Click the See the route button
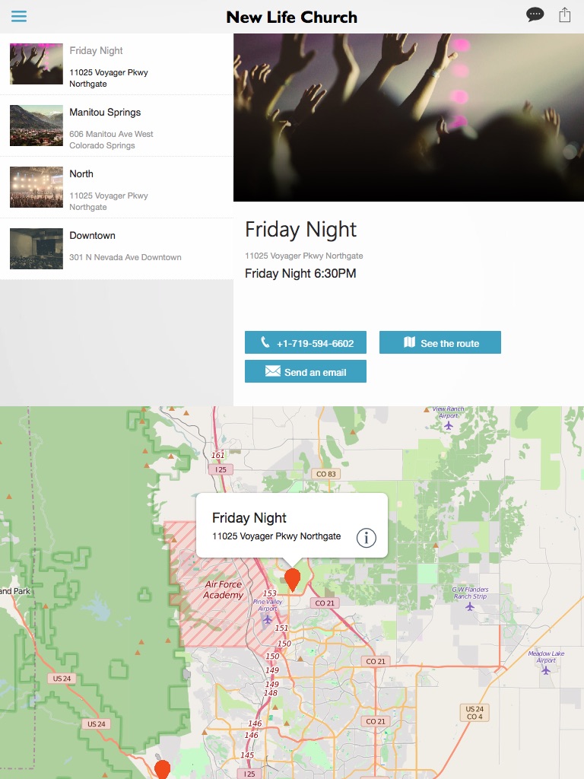The height and width of the screenshot is (779, 584). [x=440, y=342]
